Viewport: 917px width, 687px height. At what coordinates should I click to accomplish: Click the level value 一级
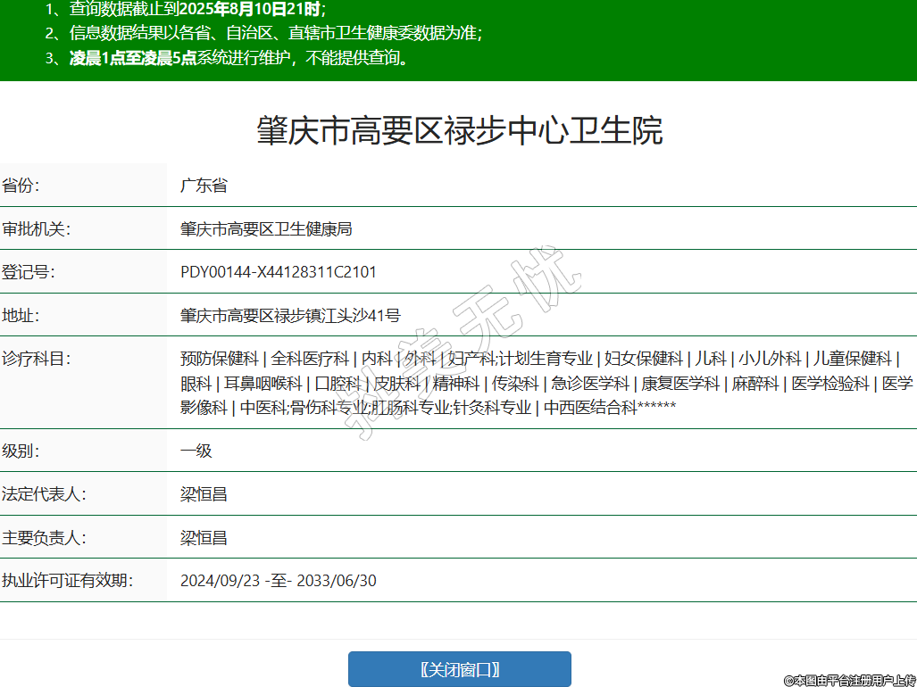pyautogui.click(x=196, y=451)
